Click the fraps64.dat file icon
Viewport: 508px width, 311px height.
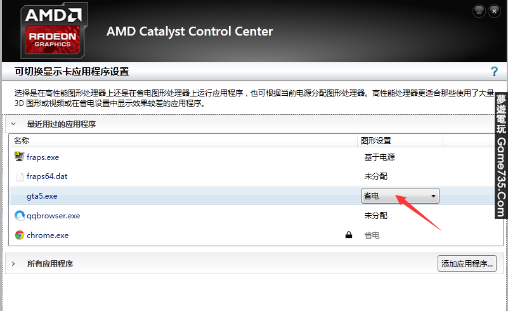click(19, 176)
